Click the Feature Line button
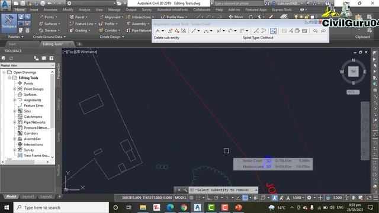Viewport: 379px width, 213px height. point(82,24)
